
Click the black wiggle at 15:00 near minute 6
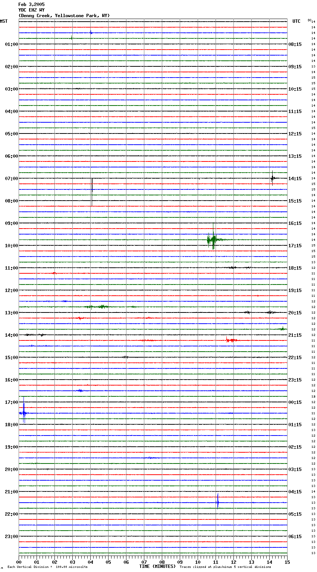coord(125,357)
